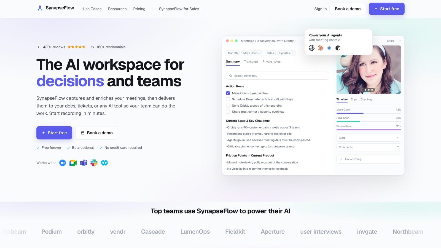Open the Use Cases menu
Image resolution: width=441 pixels, height=248 pixels.
pos(92,9)
